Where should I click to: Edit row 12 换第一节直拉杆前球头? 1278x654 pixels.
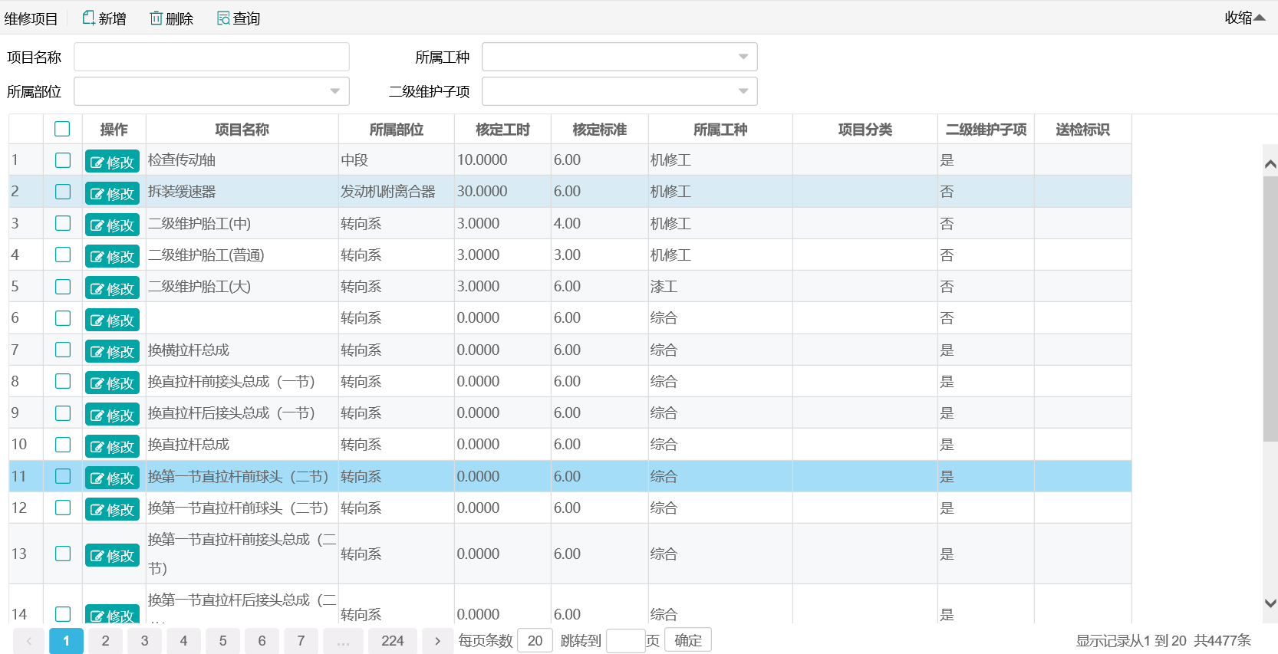click(x=112, y=509)
